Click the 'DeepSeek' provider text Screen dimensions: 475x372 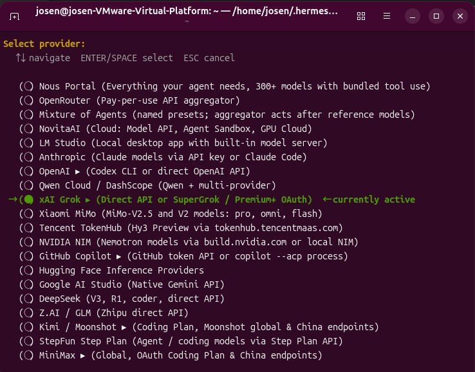coord(60,299)
